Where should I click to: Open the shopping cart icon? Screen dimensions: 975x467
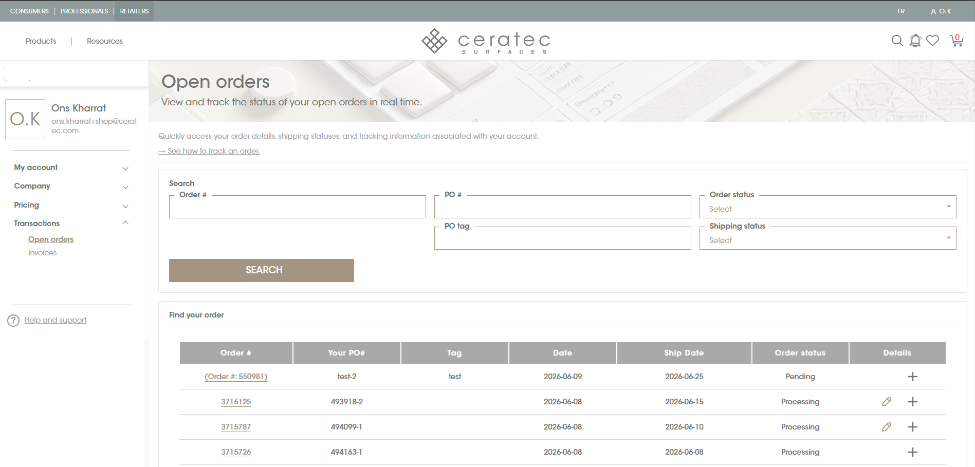click(x=956, y=41)
